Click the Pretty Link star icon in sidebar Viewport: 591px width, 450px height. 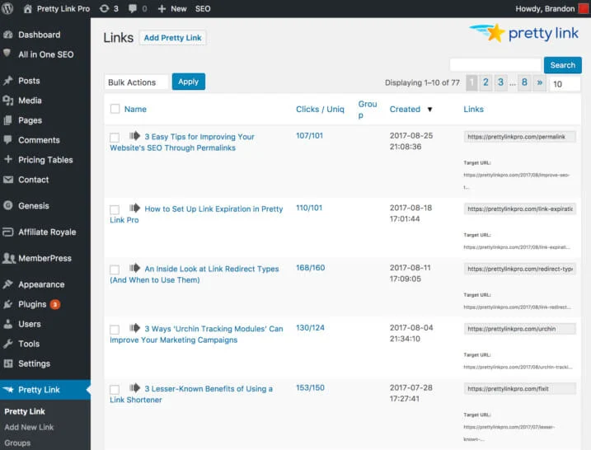(8, 389)
